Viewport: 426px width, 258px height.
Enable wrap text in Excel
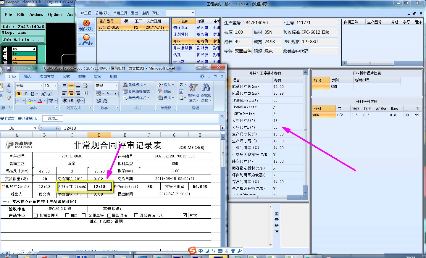[85, 86]
